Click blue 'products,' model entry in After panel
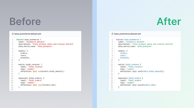Viewport: 194px width, 108px height. (x=125, y=58)
